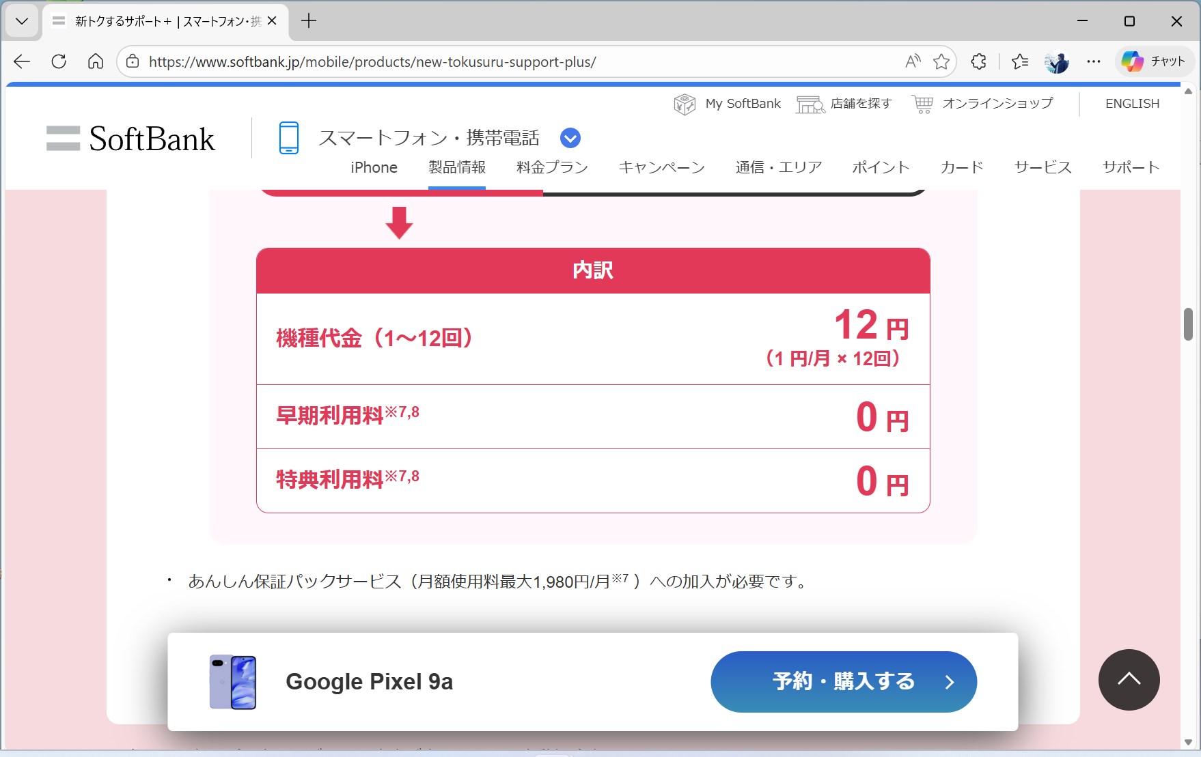
Task: Open My SoftBank from the header
Action: coord(726,104)
